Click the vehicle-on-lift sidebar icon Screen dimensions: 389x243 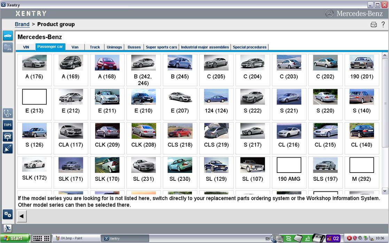(8, 137)
